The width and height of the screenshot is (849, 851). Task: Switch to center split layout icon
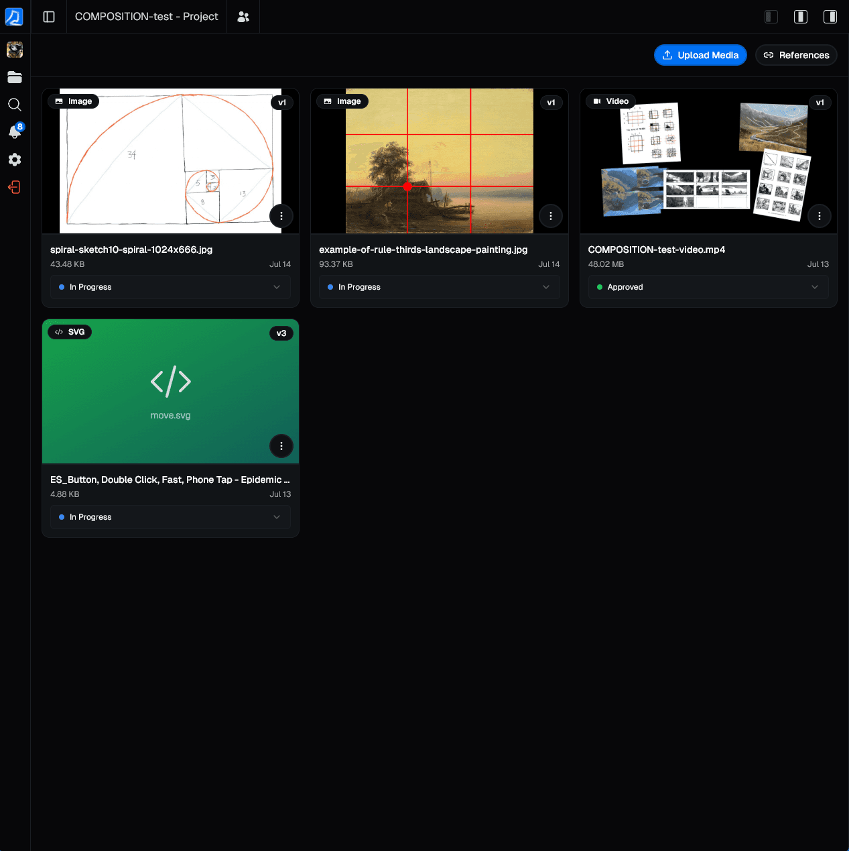point(801,17)
